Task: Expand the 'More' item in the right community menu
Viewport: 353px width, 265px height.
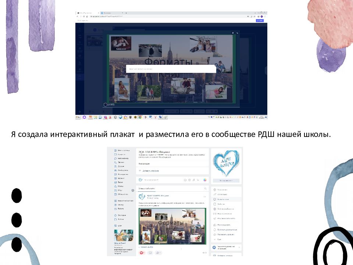Action: [219, 239]
